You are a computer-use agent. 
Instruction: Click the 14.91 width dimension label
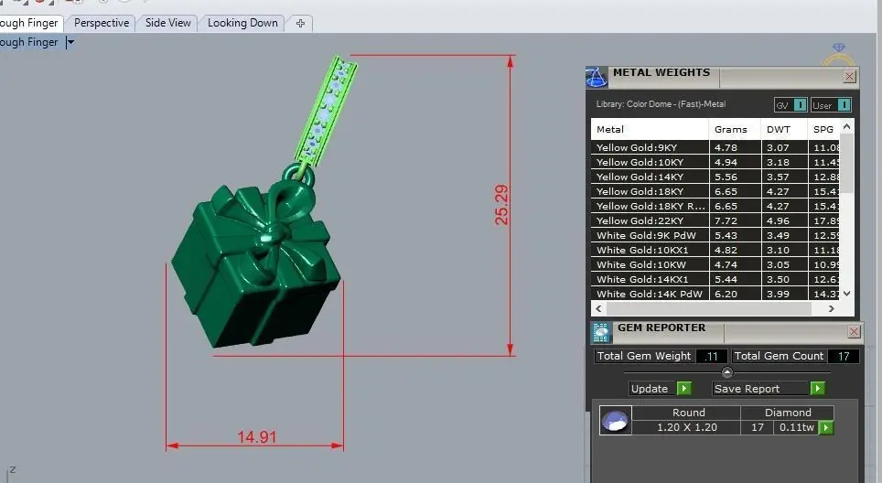pyautogui.click(x=256, y=437)
